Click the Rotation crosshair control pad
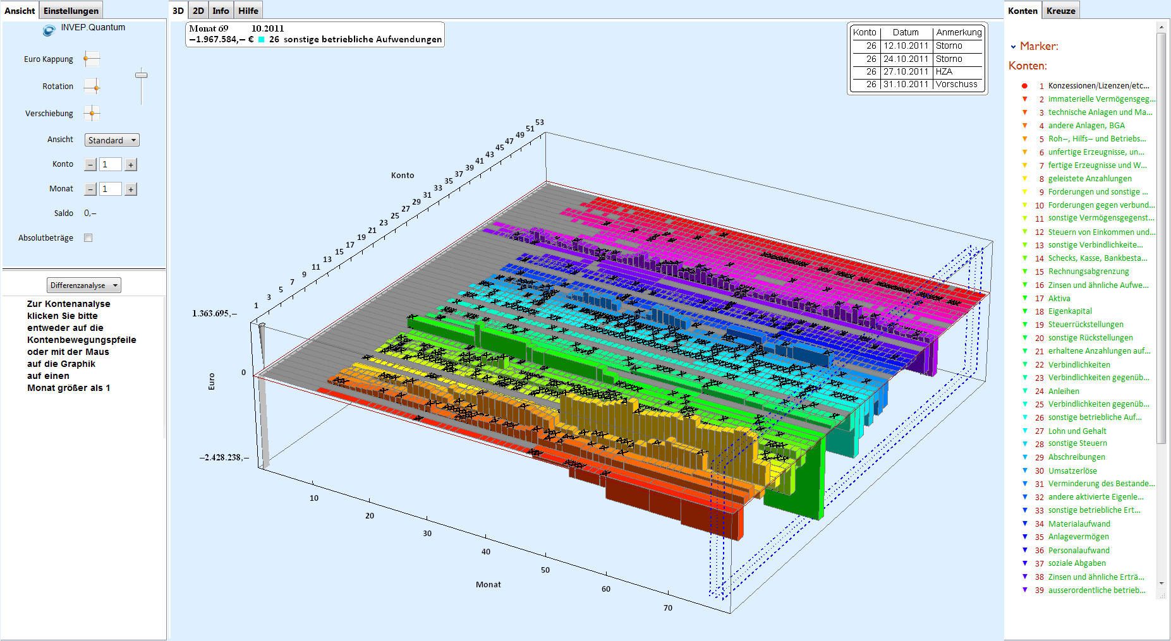 coord(92,87)
